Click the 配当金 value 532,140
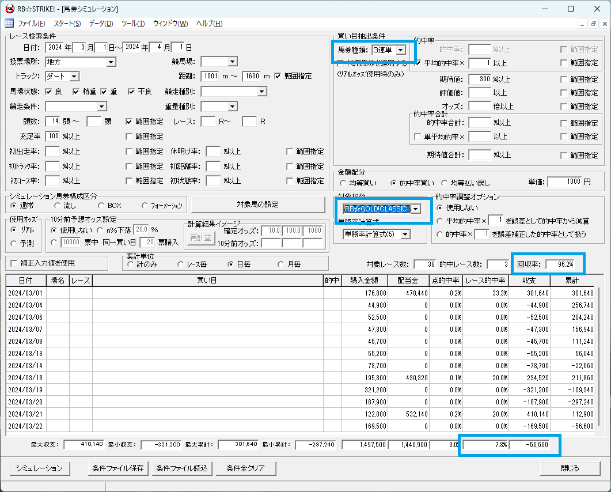Viewport: 611px width, 492px height. point(416,414)
